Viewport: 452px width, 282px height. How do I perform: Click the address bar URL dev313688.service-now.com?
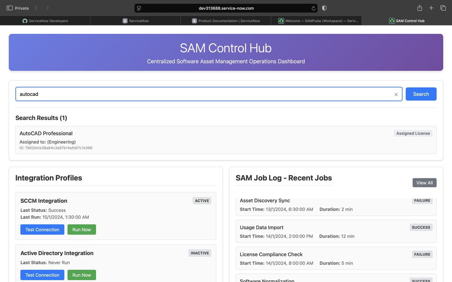pos(226,8)
